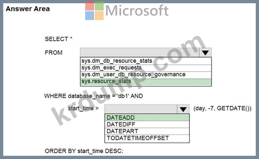
Task: Click the SELECT * statement text
Action: click(x=58, y=39)
